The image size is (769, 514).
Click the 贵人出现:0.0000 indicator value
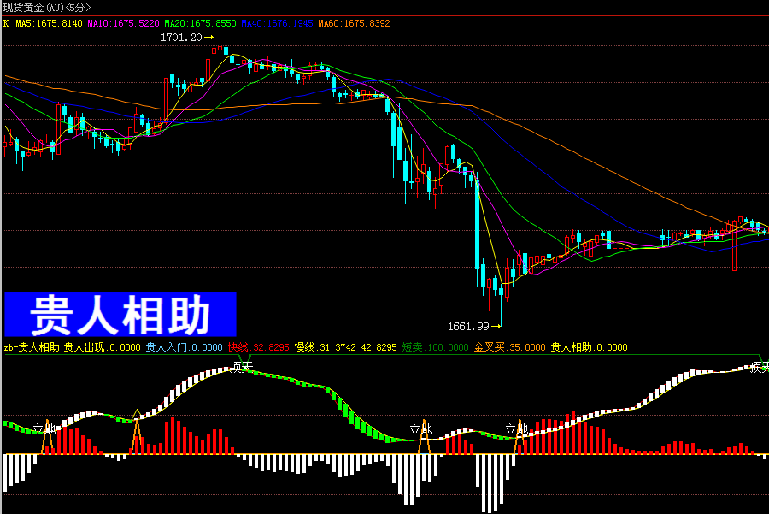coord(102,347)
